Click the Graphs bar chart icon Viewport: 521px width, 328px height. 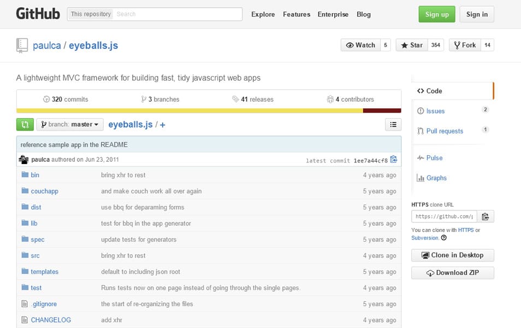pos(421,178)
